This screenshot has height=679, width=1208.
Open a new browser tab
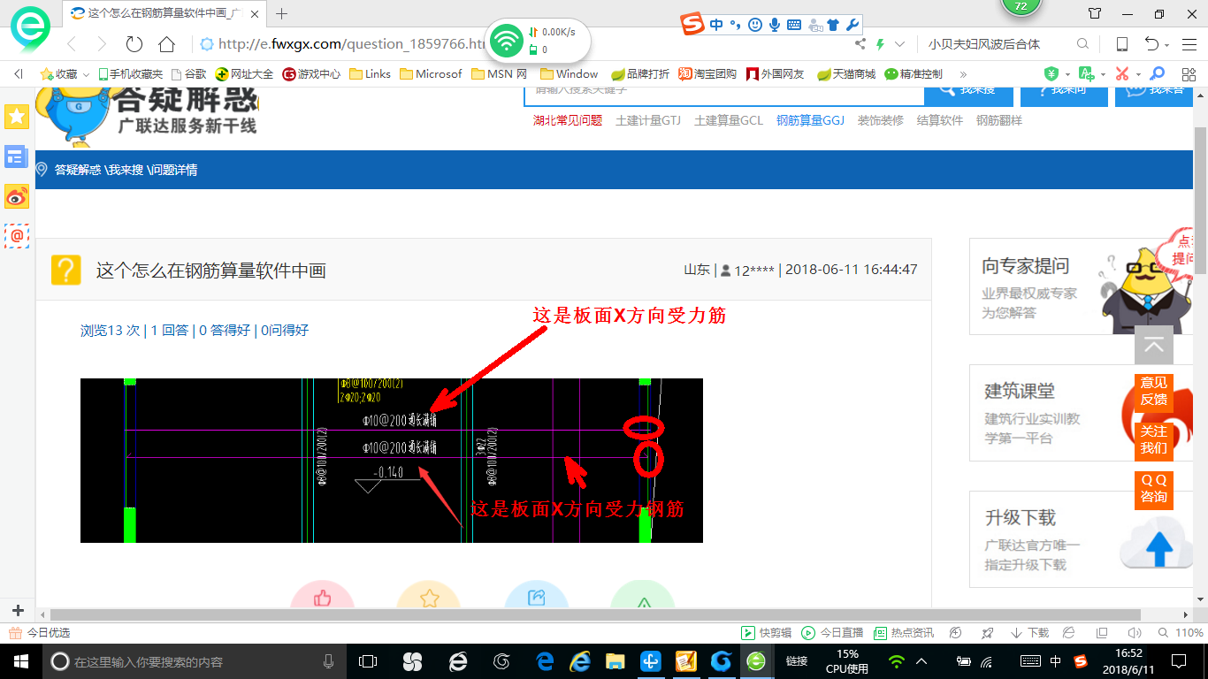[282, 13]
